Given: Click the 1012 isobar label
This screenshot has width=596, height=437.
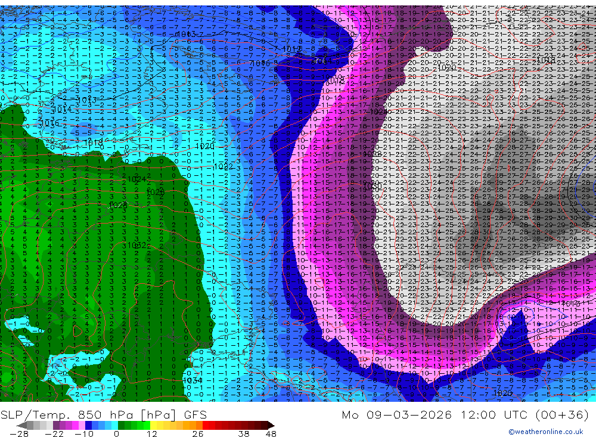Looking at the screenshot, I should 292,49.
